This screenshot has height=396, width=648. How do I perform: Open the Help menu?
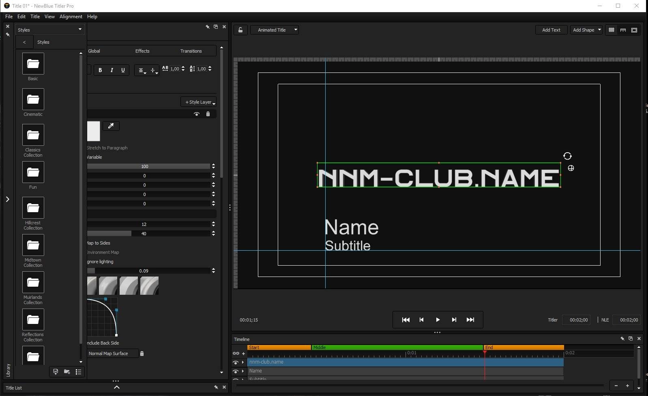[92, 17]
